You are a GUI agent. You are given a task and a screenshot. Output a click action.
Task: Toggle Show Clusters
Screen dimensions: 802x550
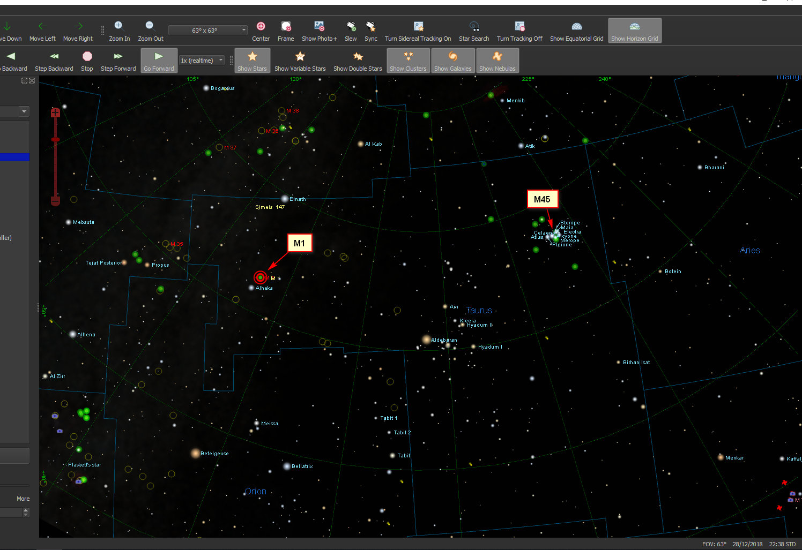click(x=408, y=61)
